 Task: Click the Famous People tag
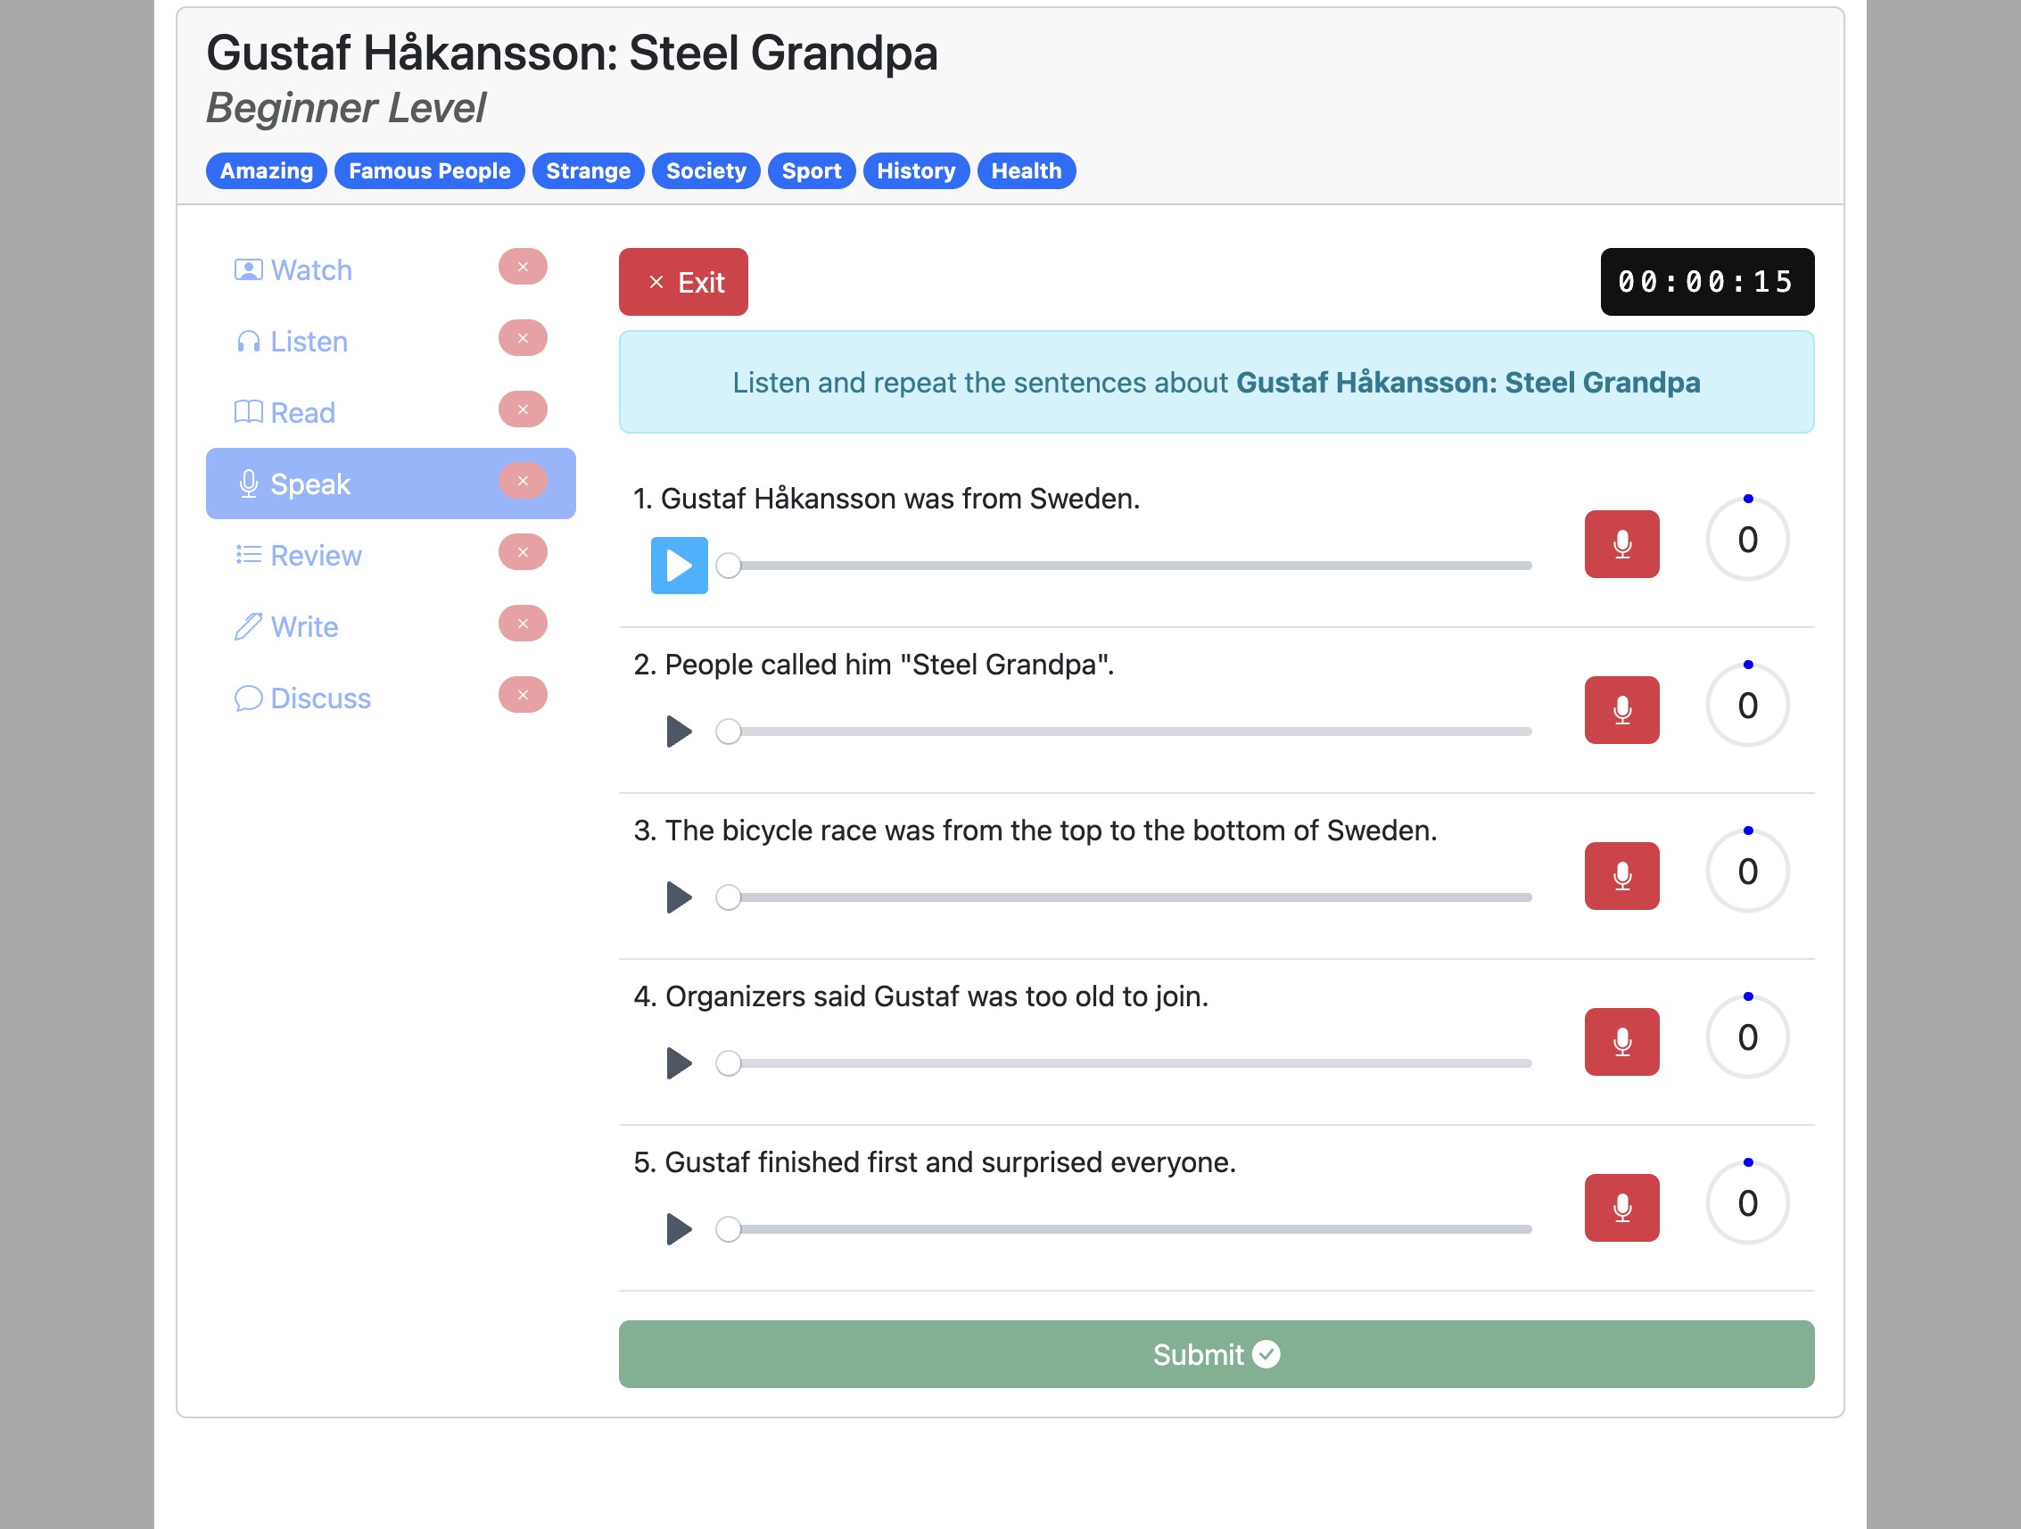(429, 171)
